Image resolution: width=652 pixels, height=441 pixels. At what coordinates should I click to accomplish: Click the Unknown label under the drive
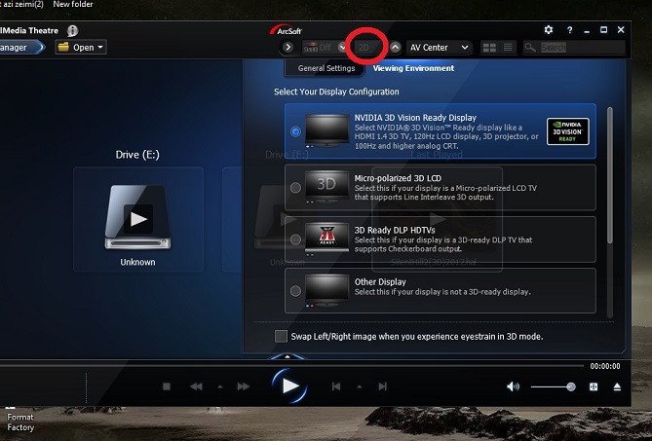pos(137,262)
